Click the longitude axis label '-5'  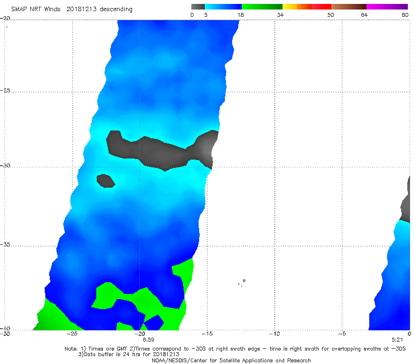click(342, 334)
